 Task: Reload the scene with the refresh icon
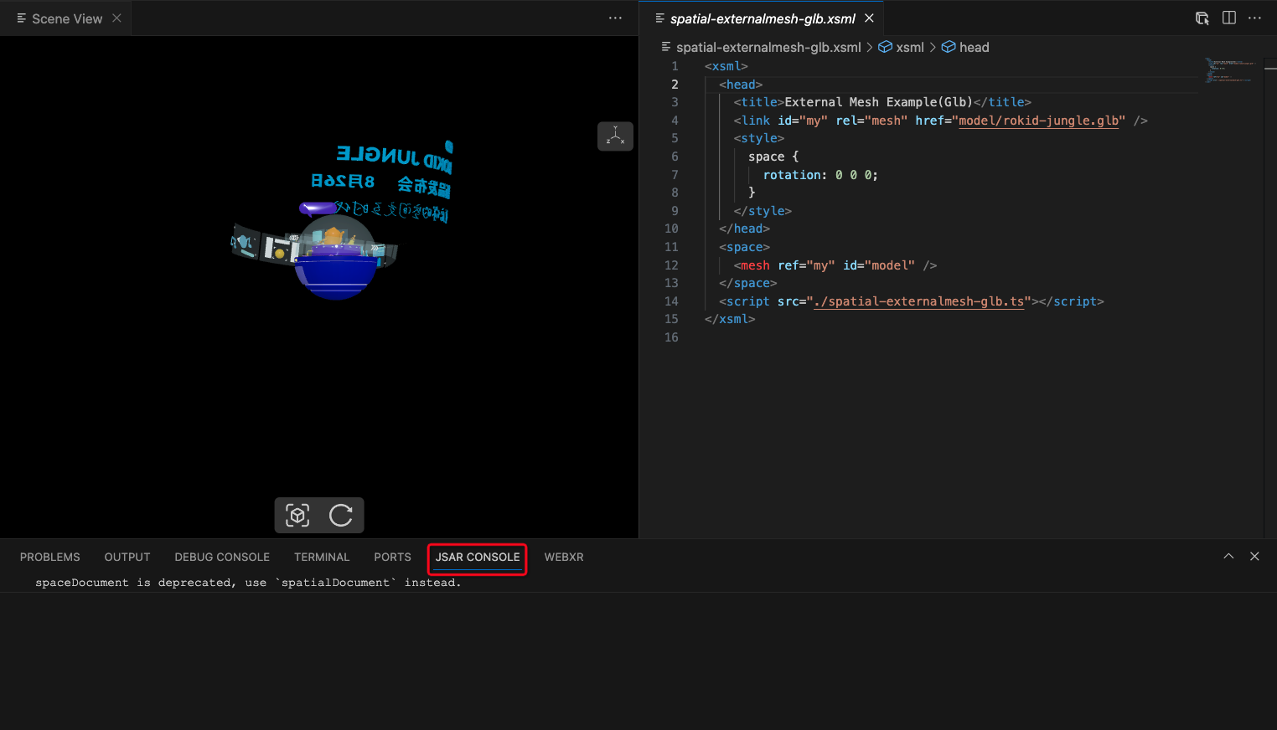(x=341, y=515)
